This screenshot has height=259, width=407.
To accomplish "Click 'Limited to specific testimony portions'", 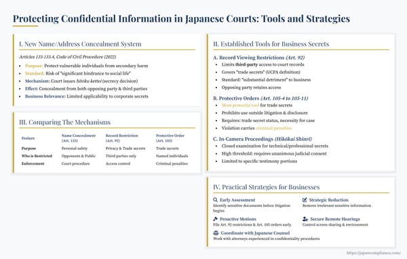I will (259, 161).
